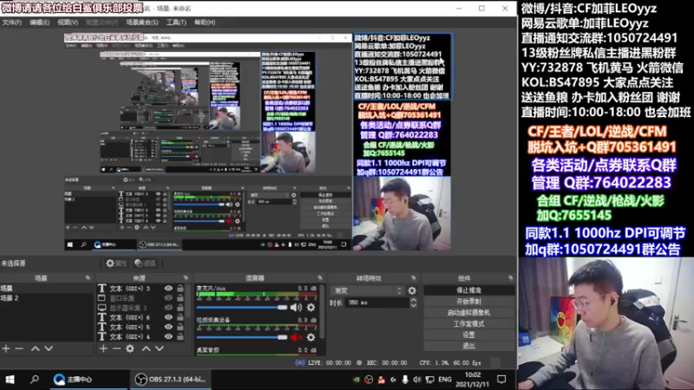Click the OBS icon in the system tray
Image resolution: width=694 pixels, height=390 pixels.
tap(368, 380)
